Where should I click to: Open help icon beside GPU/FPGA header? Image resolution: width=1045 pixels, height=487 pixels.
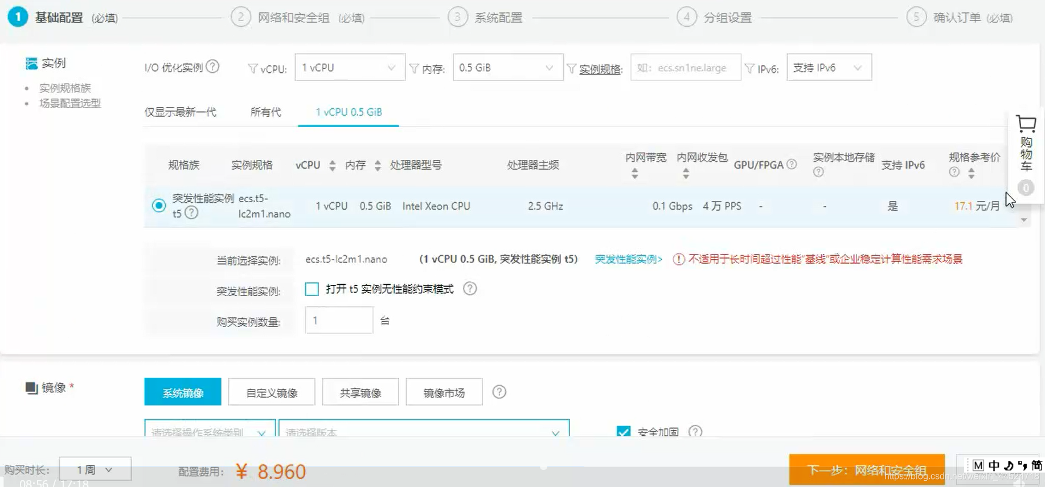click(792, 164)
